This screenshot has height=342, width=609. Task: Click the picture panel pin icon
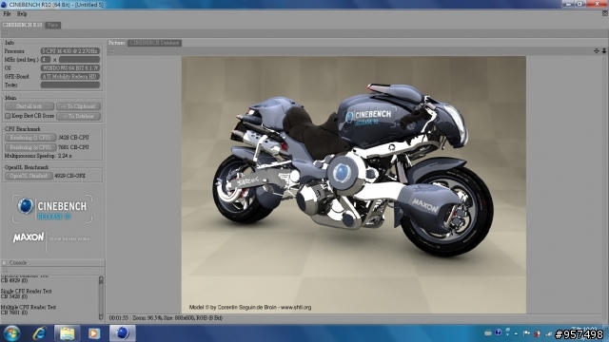point(604,50)
